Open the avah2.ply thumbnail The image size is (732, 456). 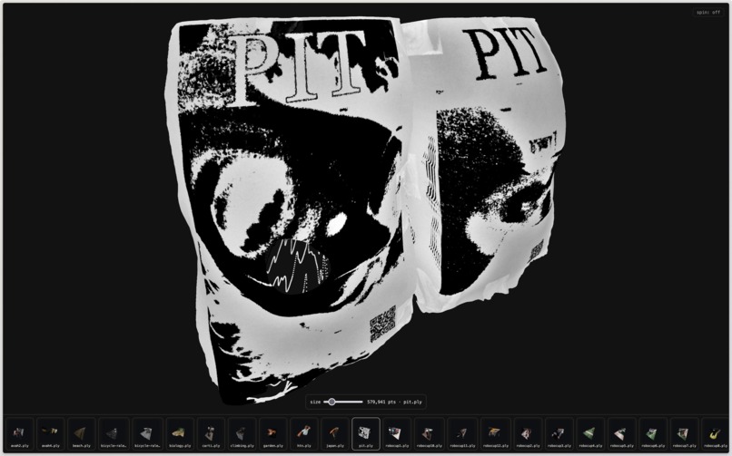pos(19,434)
